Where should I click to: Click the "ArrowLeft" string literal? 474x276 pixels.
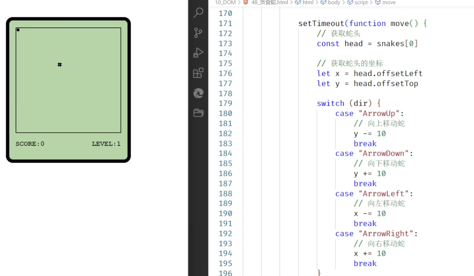(x=383, y=194)
